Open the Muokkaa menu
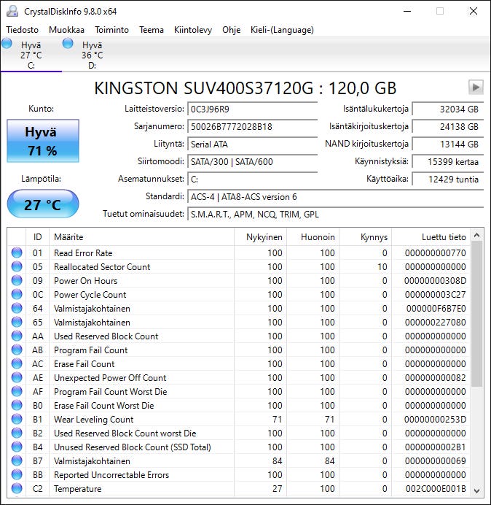The image size is (491, 505). click(x=66, y=30)
